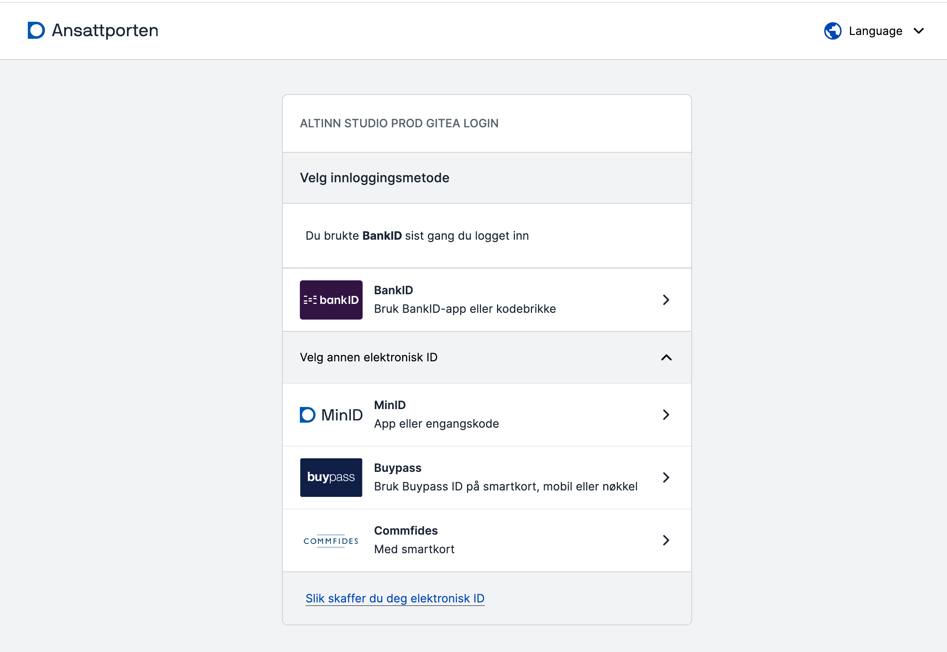
Task: Click the up chevron beside Velg annen elektronisk ID
Action: point(666,357)
